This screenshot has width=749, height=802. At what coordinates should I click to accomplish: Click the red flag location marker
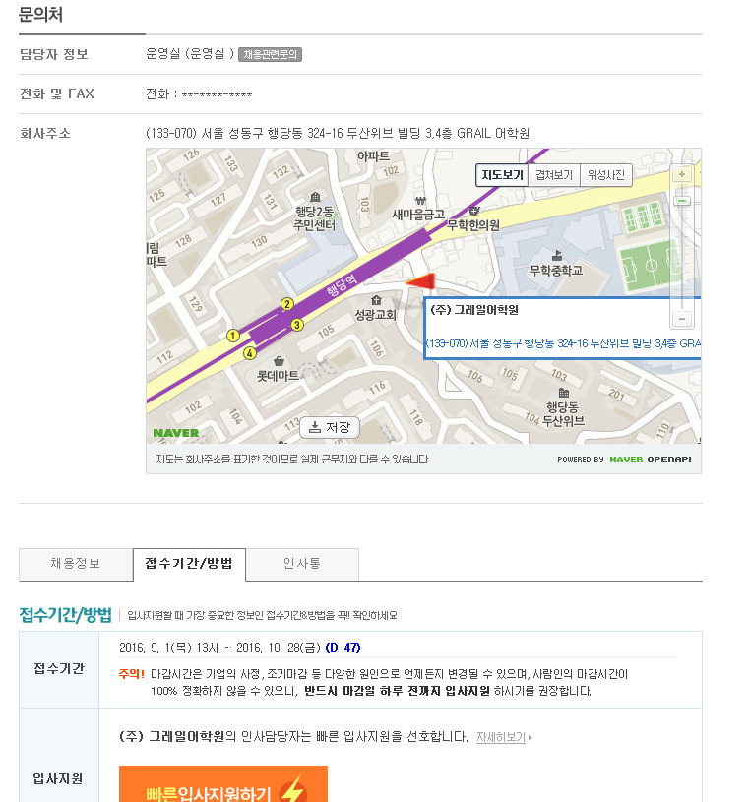420,281
